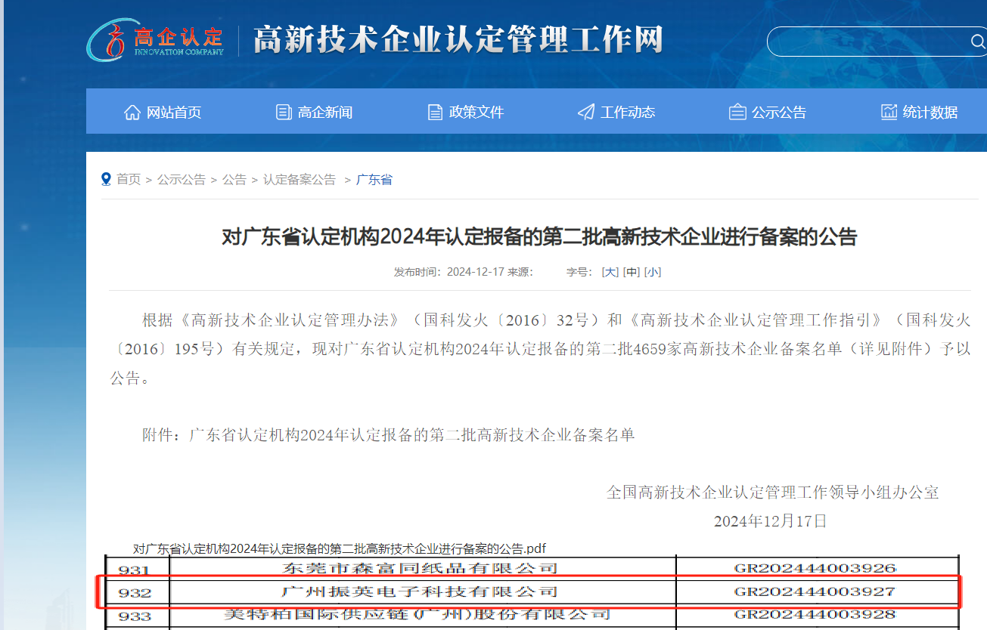The image size is (987, 630).
Task: Click the paper plane icon beside 工作动态
Action: pyautogui.click(x=585, y=111)
